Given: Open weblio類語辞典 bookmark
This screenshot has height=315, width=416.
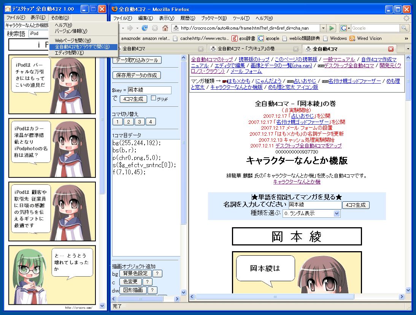Looking at the screenshot, I should [x=301, y=38].
